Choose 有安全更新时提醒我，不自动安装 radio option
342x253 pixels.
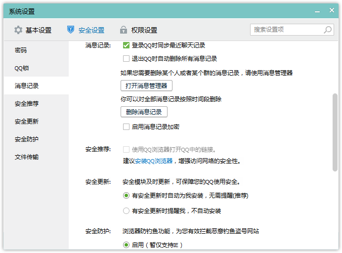tap(126, 211)
